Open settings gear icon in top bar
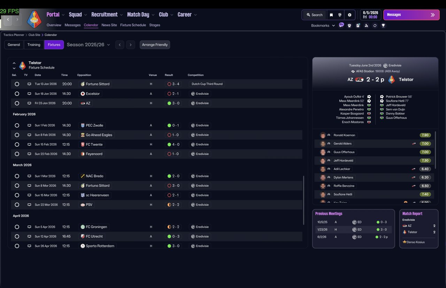Viewport: 446px width, 288px height. [349, 15]
